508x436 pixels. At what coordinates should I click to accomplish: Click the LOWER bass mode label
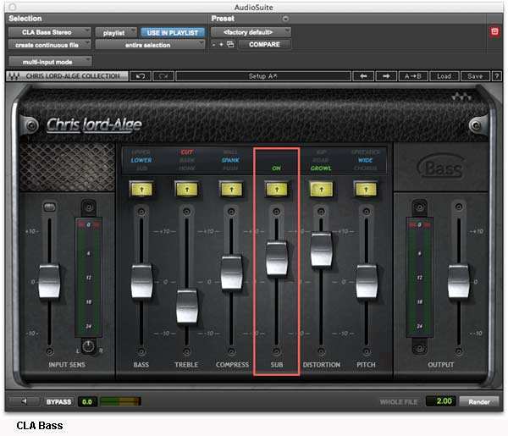pos(141,160)
